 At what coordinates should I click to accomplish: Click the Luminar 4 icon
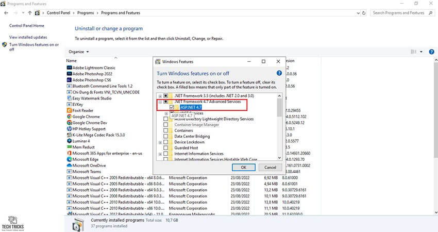69,141
